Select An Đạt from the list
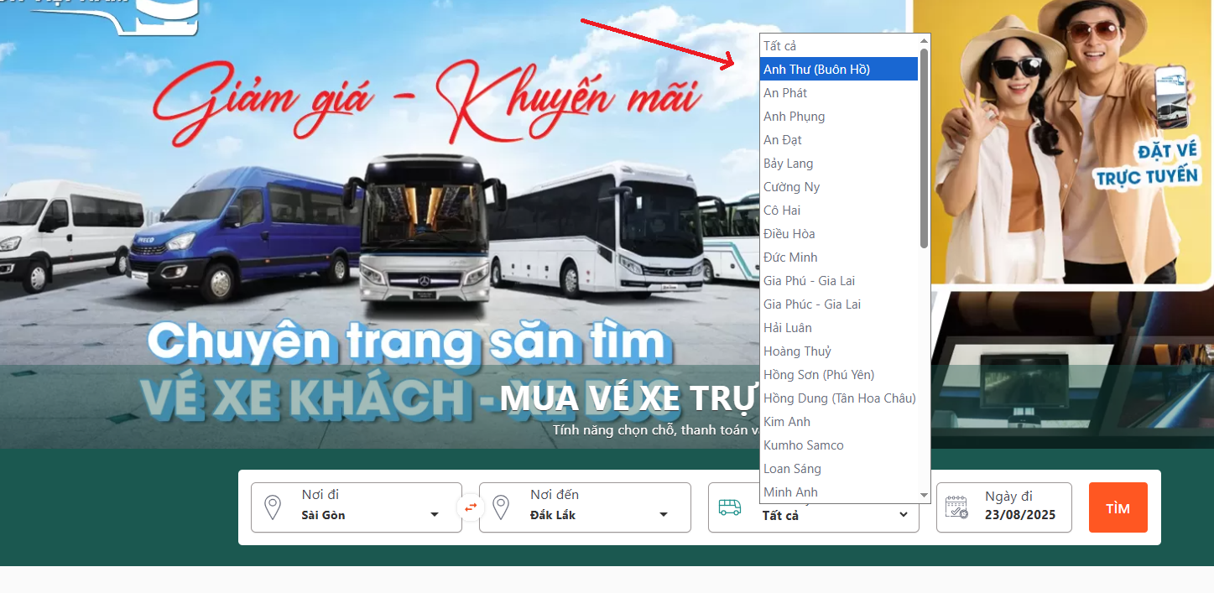This screenshot has height=593, width=1214. click(839, 140)
